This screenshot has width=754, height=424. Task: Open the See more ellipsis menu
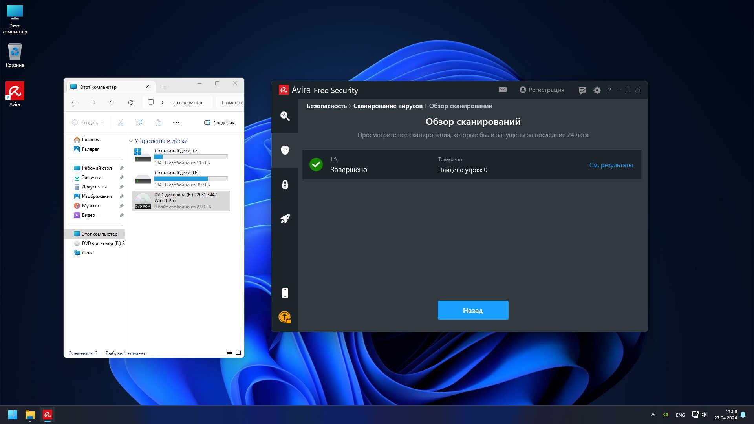[x=176, y=123]
